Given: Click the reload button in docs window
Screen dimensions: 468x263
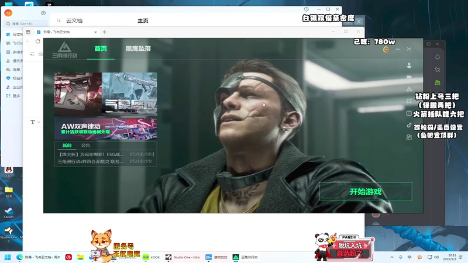Looking at the screenshot, I should 38,41.
